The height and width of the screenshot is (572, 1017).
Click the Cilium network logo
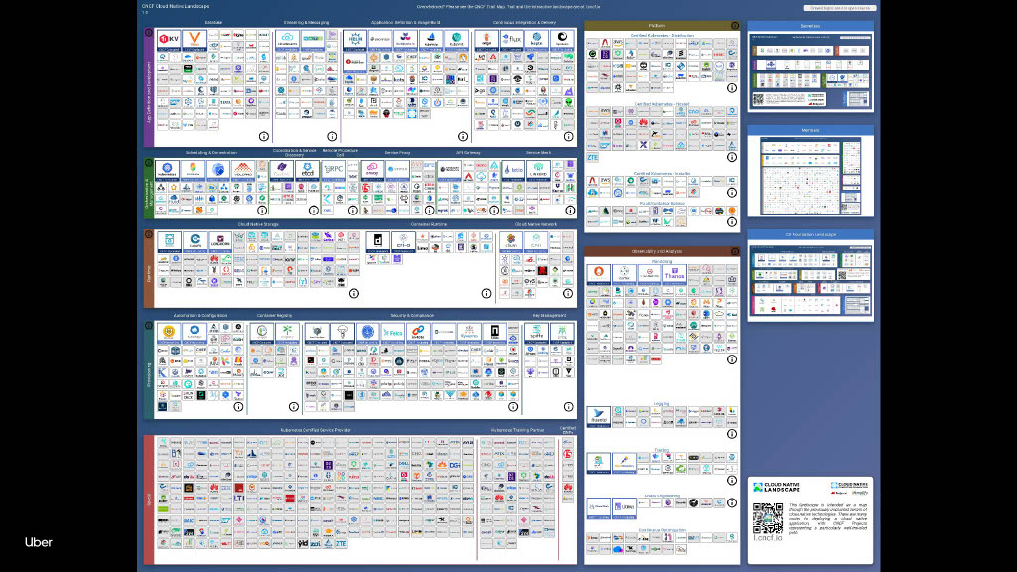(510, 242)
